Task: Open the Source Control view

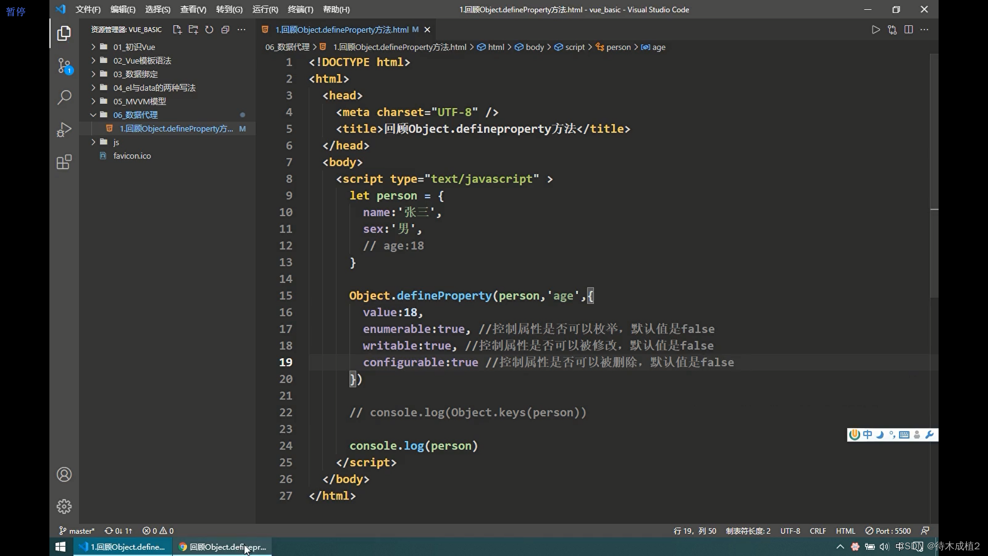Action: [64, 65]
